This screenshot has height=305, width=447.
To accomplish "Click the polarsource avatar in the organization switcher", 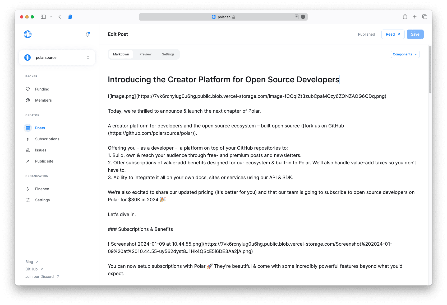I will [x=28, y=58].
